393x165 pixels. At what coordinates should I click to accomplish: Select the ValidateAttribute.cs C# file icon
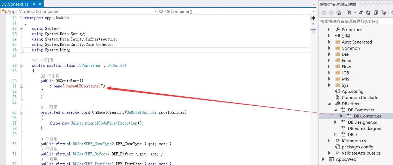(338, 153)
